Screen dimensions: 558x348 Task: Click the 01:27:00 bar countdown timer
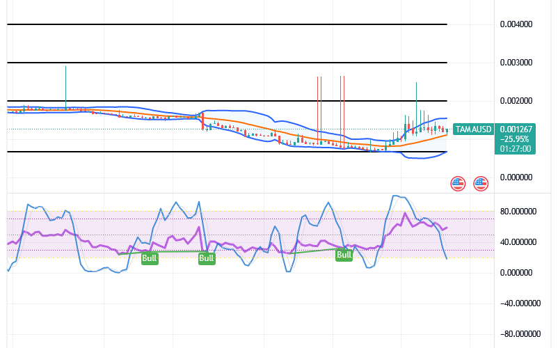pos(516,149)
